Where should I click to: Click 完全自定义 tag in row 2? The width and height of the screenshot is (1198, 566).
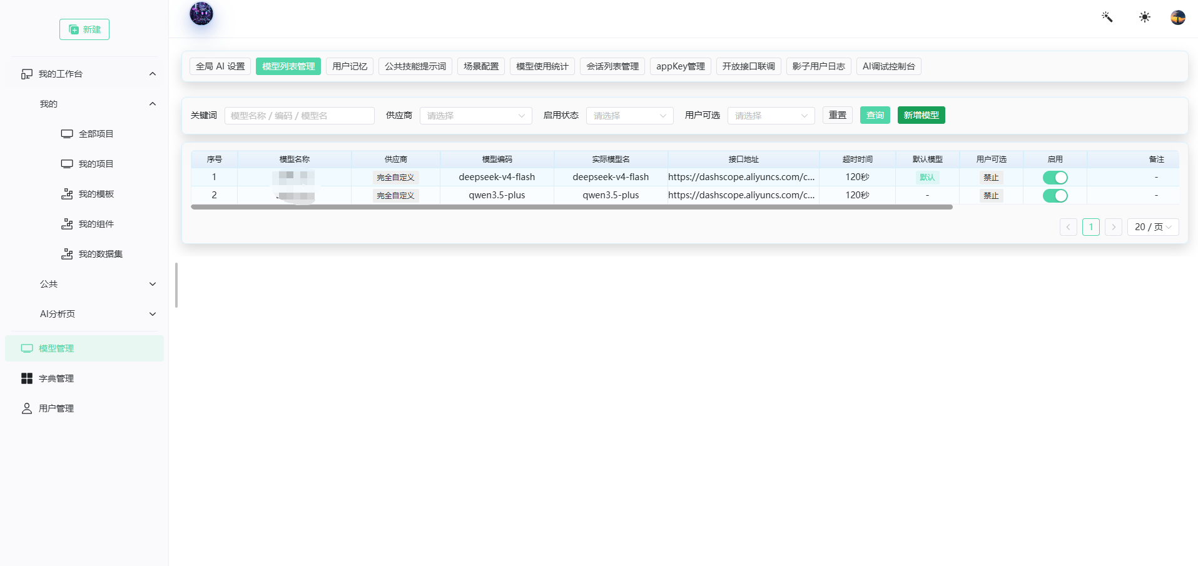[395, 196]
